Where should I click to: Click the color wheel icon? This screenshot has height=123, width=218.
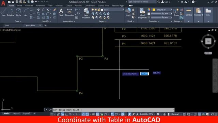tap(149, 10)
